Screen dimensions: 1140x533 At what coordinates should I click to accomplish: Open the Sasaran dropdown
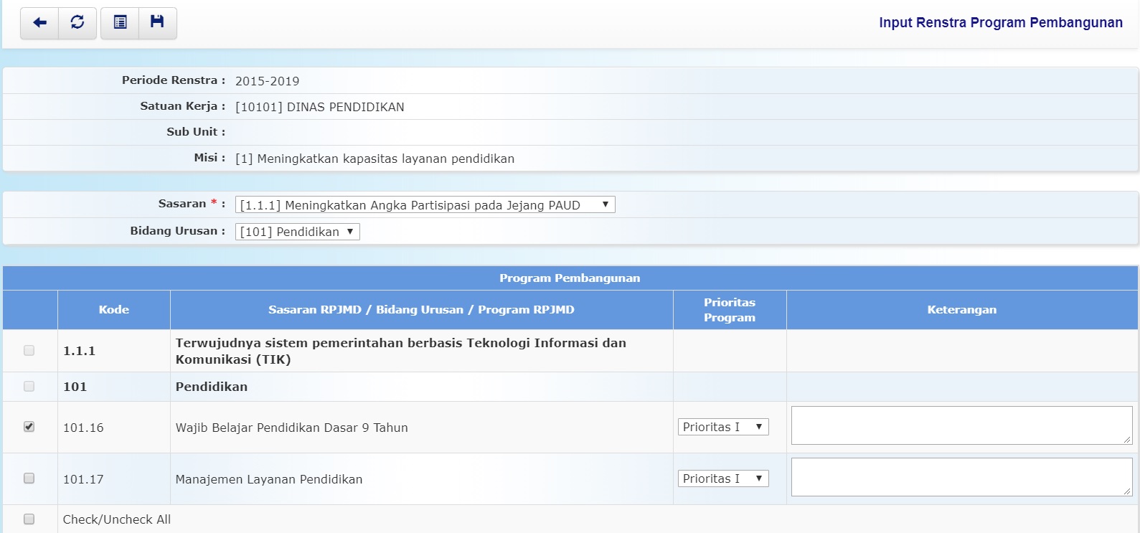[425, 205]
